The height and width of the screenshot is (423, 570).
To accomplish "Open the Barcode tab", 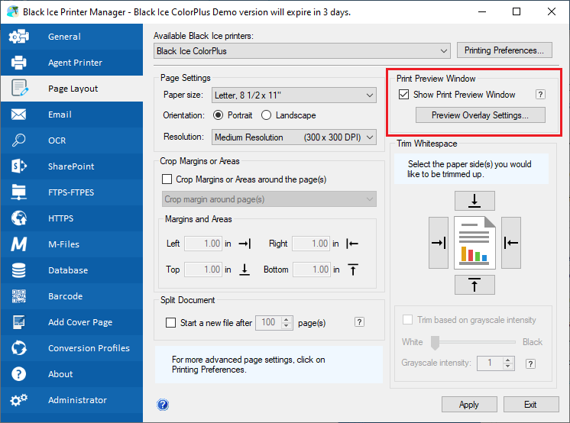I will (72, 296).
